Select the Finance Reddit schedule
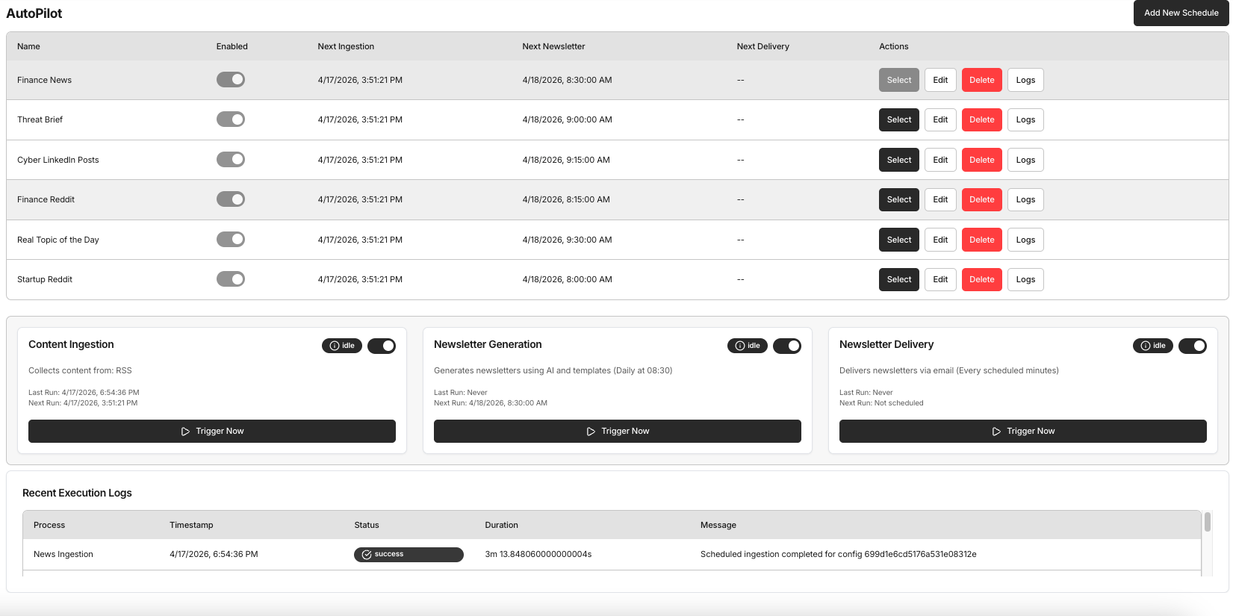This screenshot has width=1233, height=616. [899, 199]
